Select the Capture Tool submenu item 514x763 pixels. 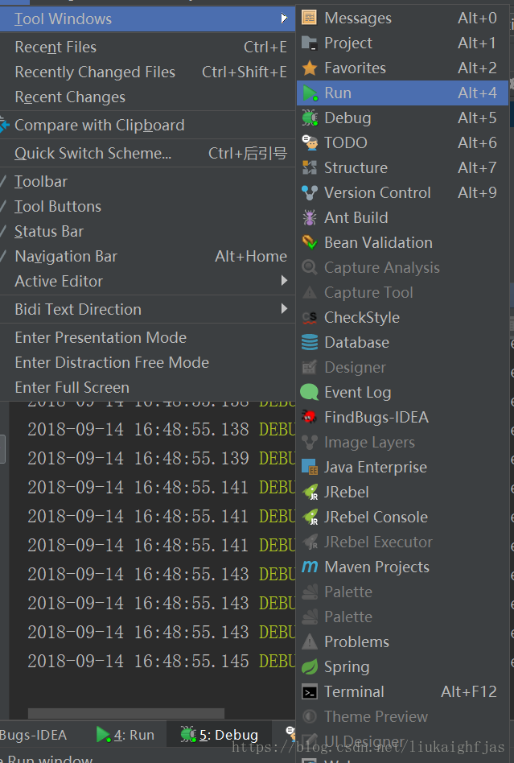point(403,292)
